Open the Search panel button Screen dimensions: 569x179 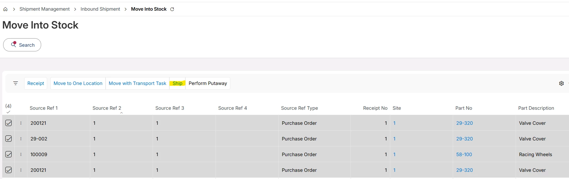click(x=22, y=45)
